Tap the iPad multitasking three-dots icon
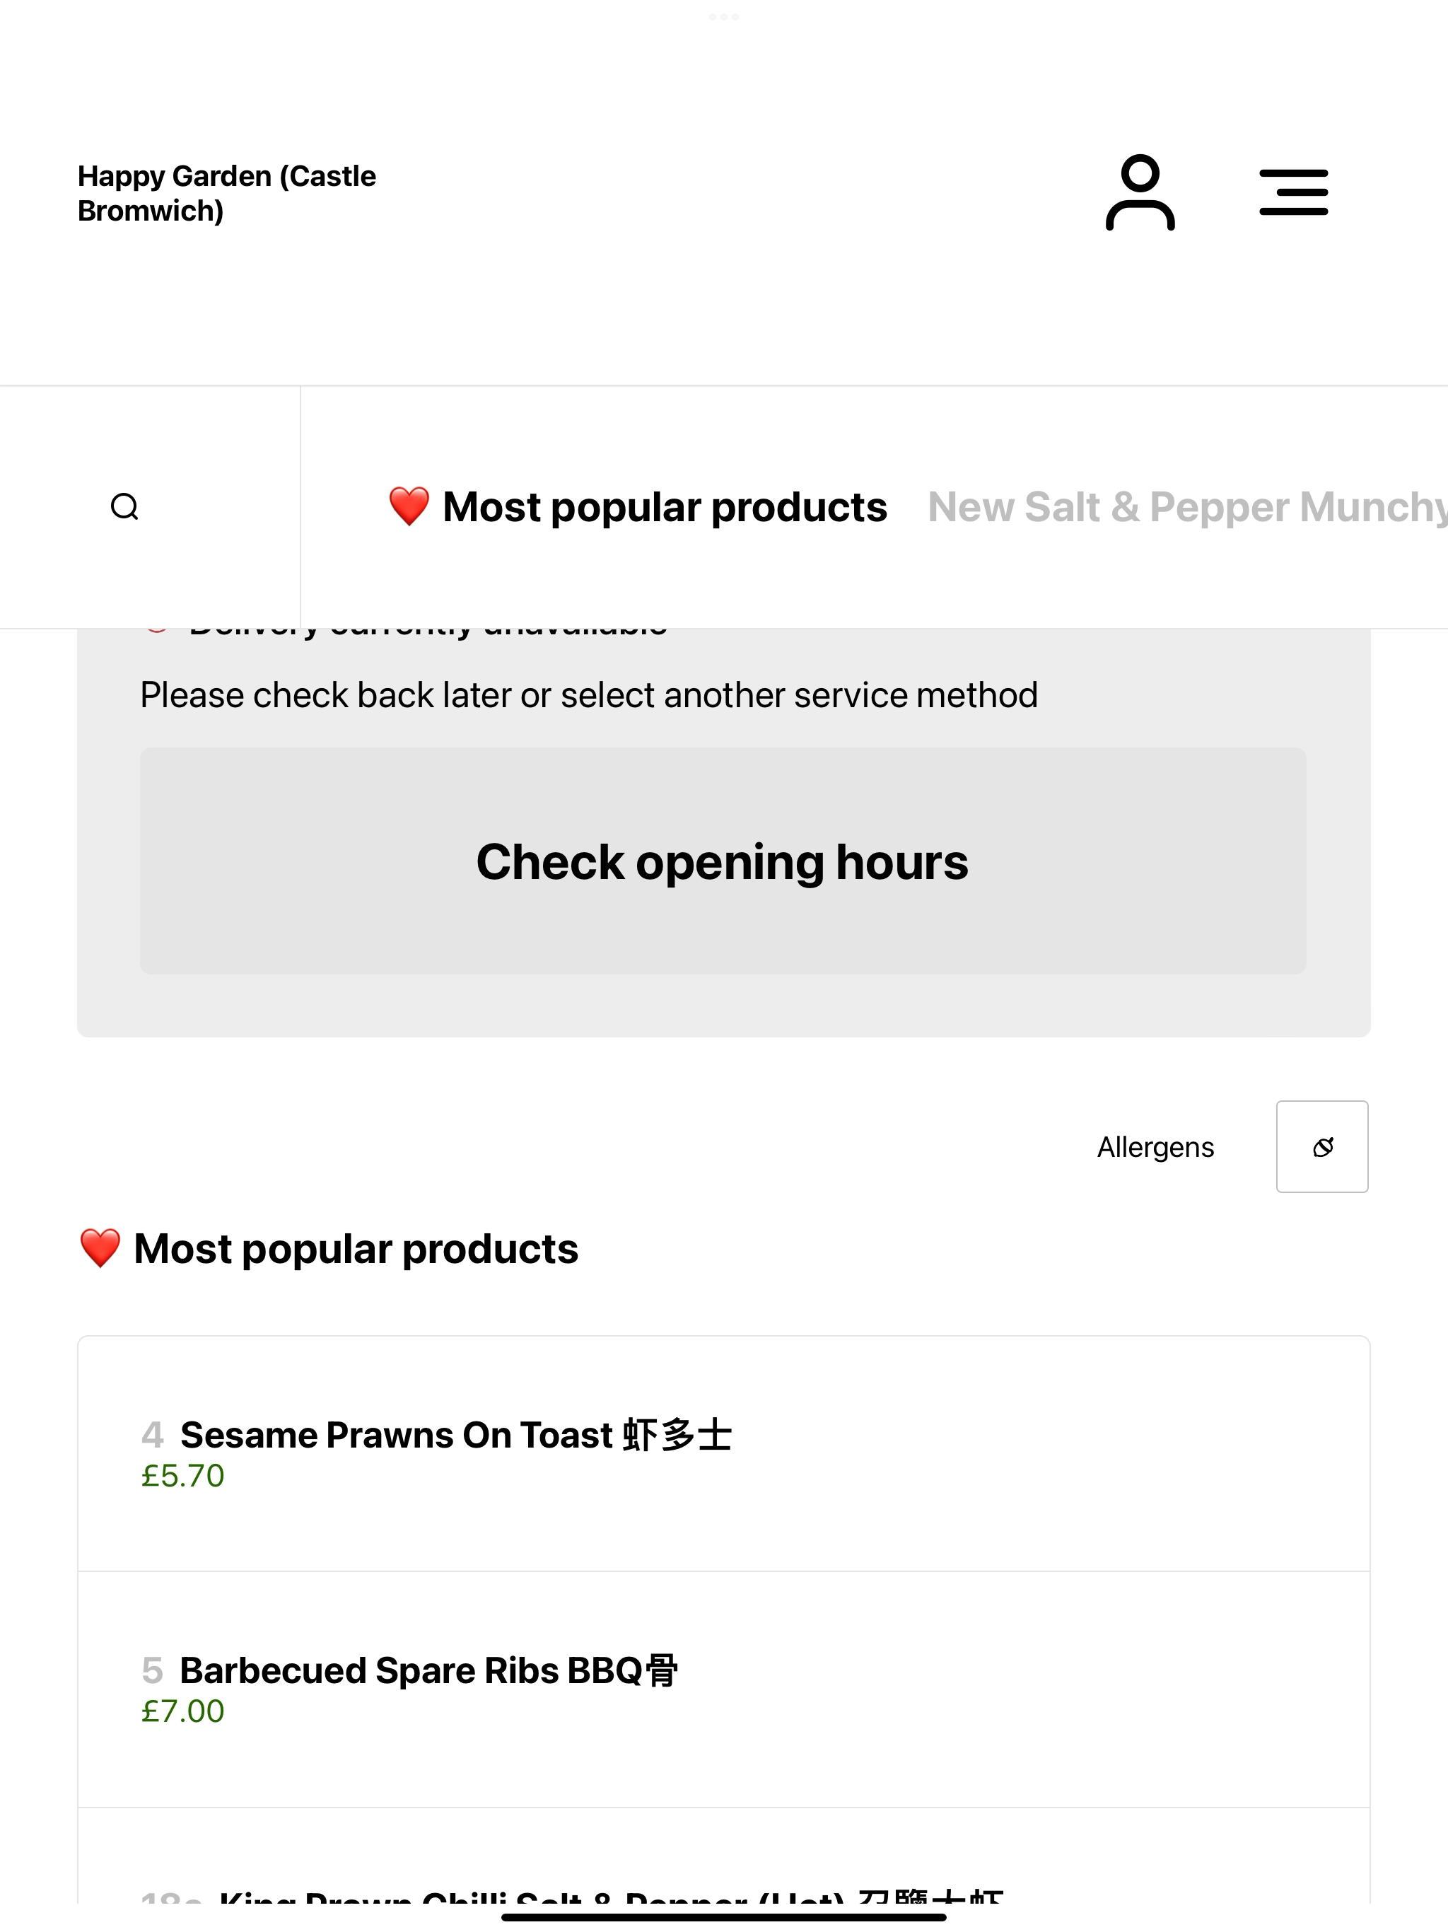This screenshot has height=1932, width=1448. coord(724,16)
